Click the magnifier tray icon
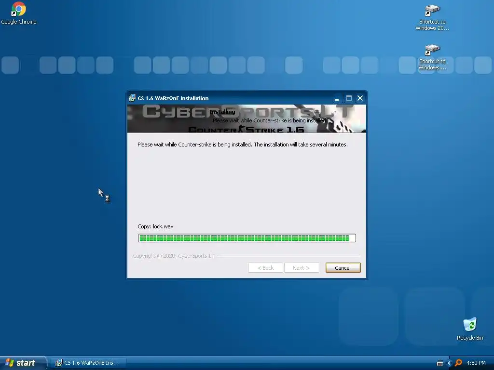Viewport: 494px width, 370px height. [458, 363]
